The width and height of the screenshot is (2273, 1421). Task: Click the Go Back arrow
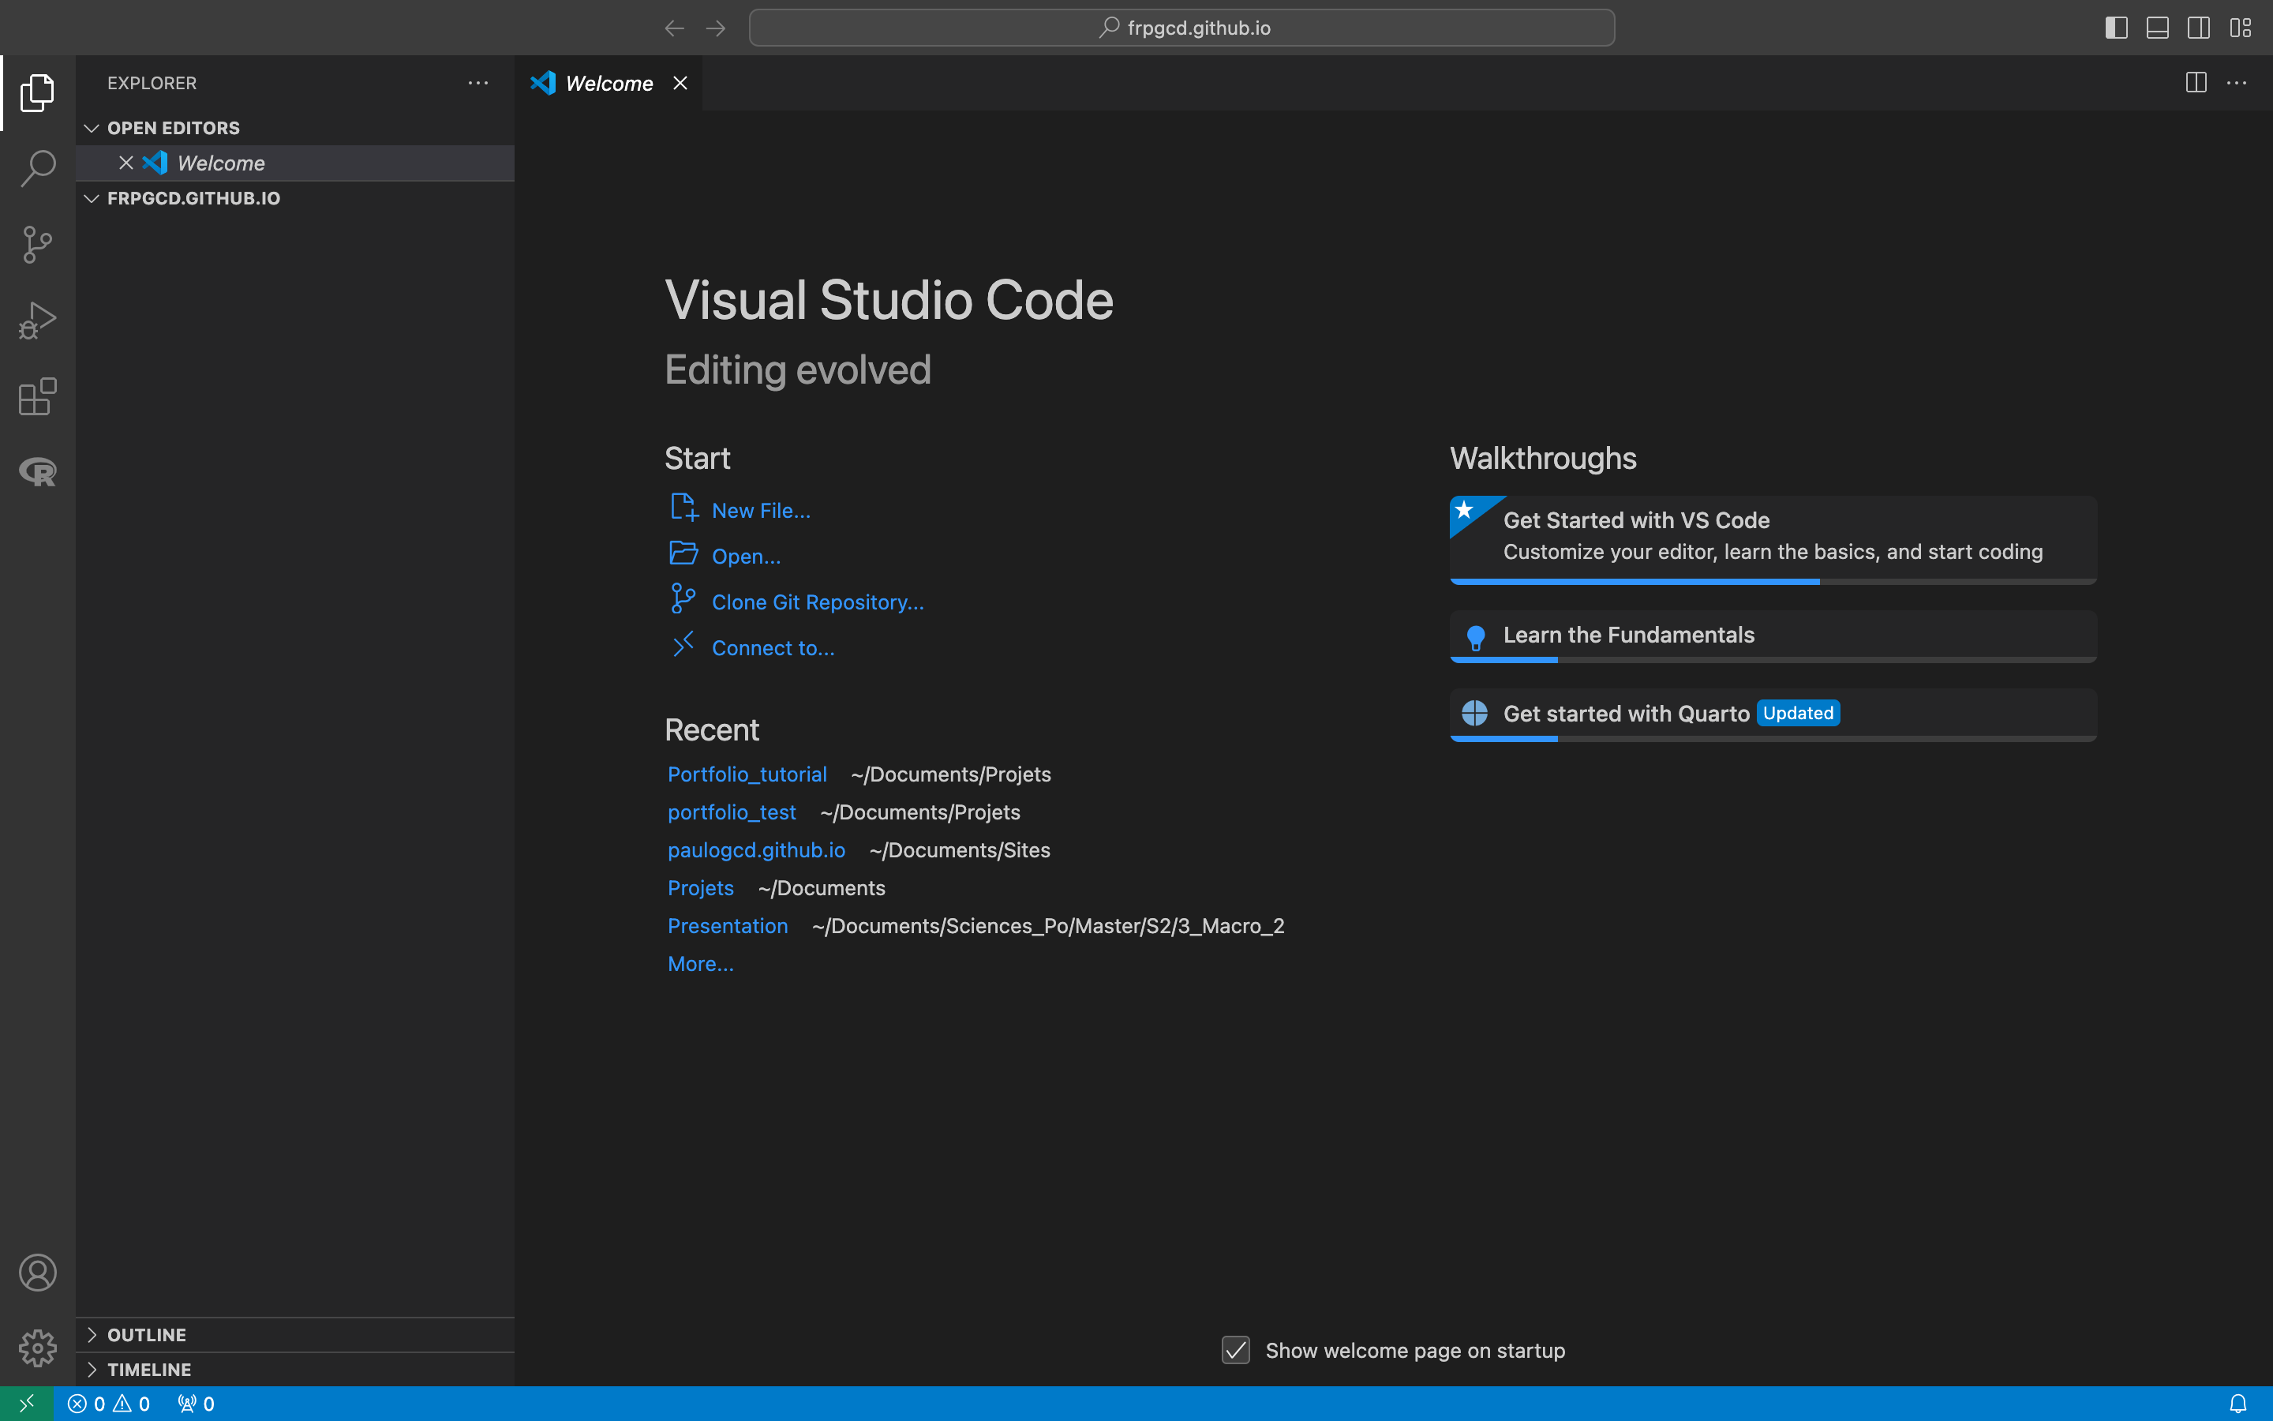(x=674, y=28)
